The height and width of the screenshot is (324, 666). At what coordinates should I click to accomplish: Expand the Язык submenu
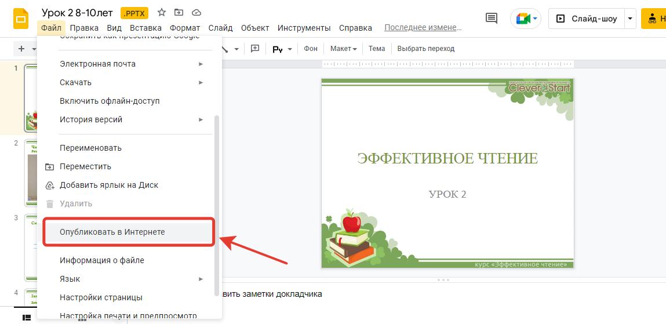point(129,279)
